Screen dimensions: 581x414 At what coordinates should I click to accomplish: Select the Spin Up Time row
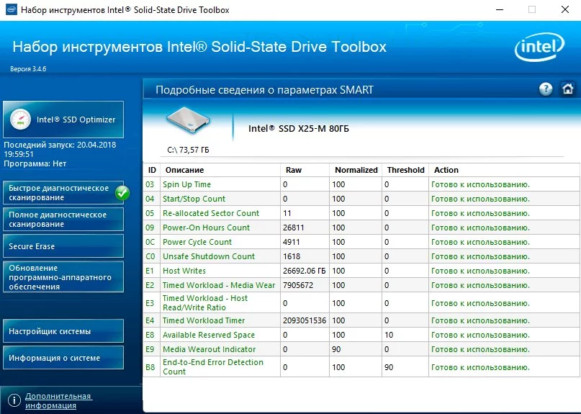[x=361, y=184]
